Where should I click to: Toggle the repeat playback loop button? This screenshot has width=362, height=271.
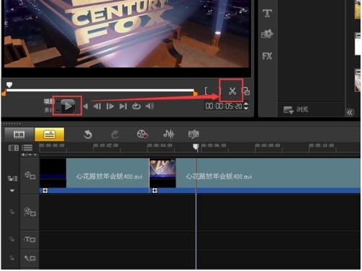pyautogui.click(x=136, y=106)
